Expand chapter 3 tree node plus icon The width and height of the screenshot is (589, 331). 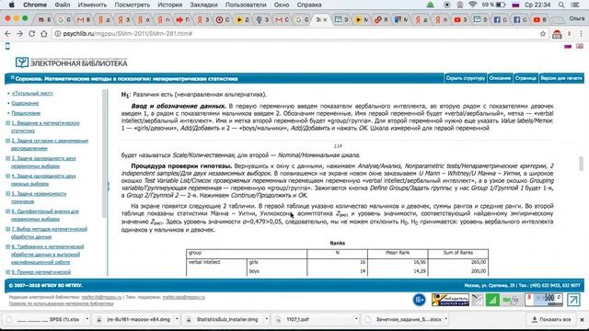tap(7, 158)
